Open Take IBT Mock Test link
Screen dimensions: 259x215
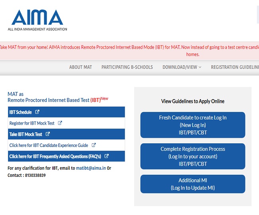coord(26,134)
